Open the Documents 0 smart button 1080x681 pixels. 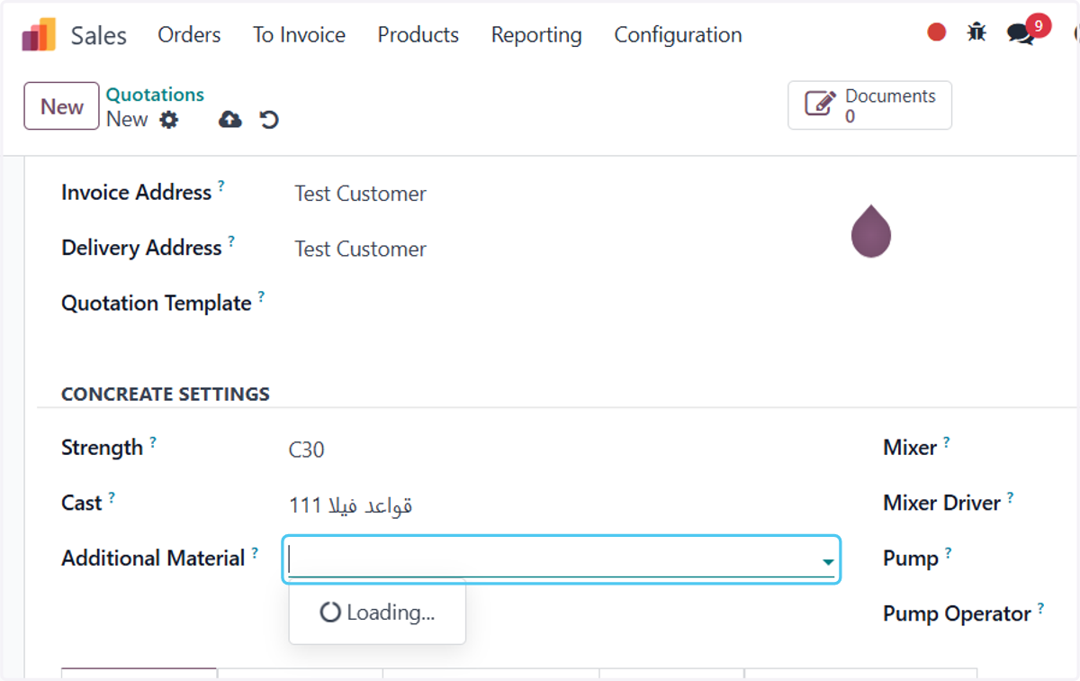[869, 105]
